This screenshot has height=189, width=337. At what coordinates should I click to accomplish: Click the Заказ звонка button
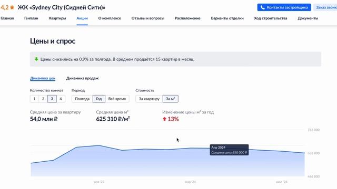tap(325, 7)
